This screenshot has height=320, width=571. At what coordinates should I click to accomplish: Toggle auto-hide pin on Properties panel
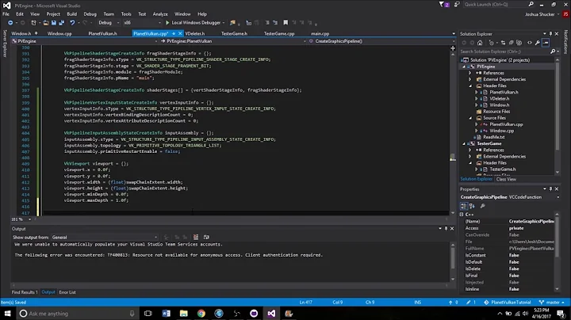550,189
